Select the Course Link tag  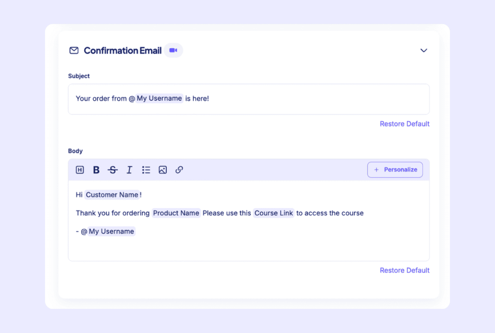(x=274, y=213)
